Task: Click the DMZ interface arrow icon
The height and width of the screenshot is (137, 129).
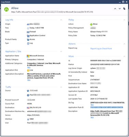Action: 28,119
